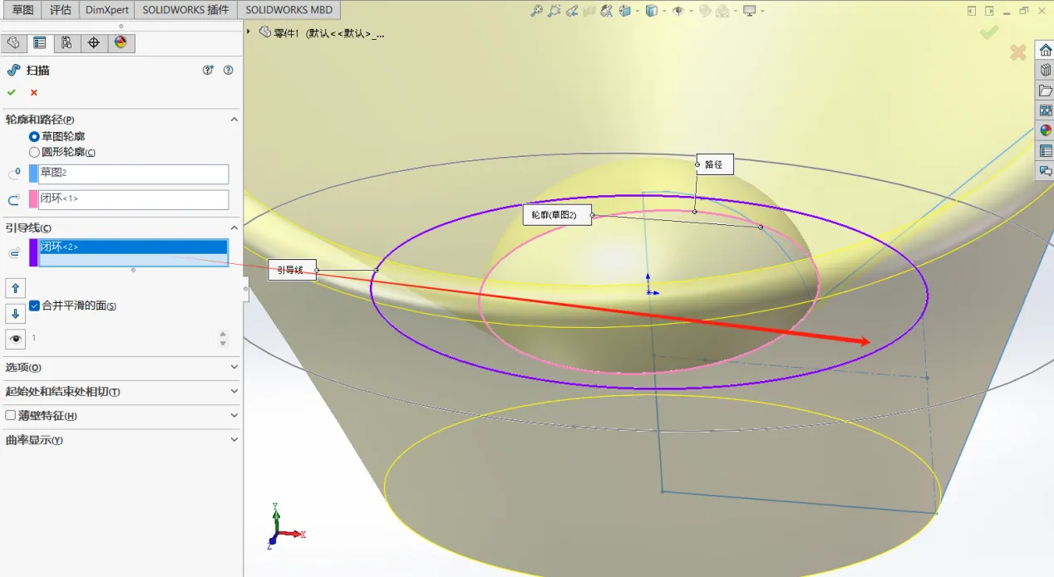1054x577 pixels.
Task: Open detailed help icon beside help
Action: pyautogui.click(x=209, y=71)
